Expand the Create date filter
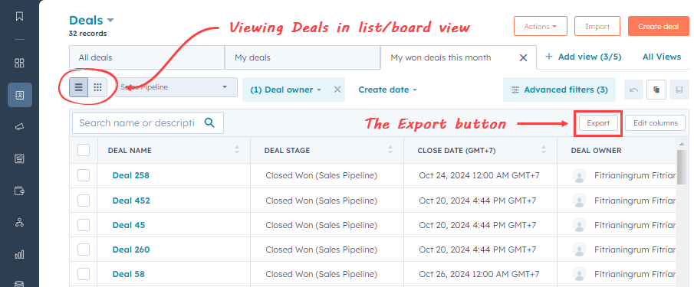The width and height of the screenshot is (694, 287). point(388,90)
